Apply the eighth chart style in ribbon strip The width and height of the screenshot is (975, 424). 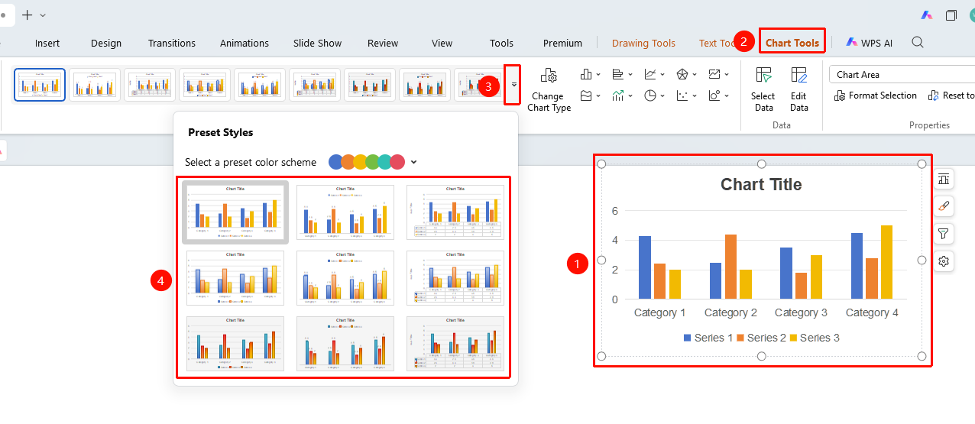click(425, 84)
